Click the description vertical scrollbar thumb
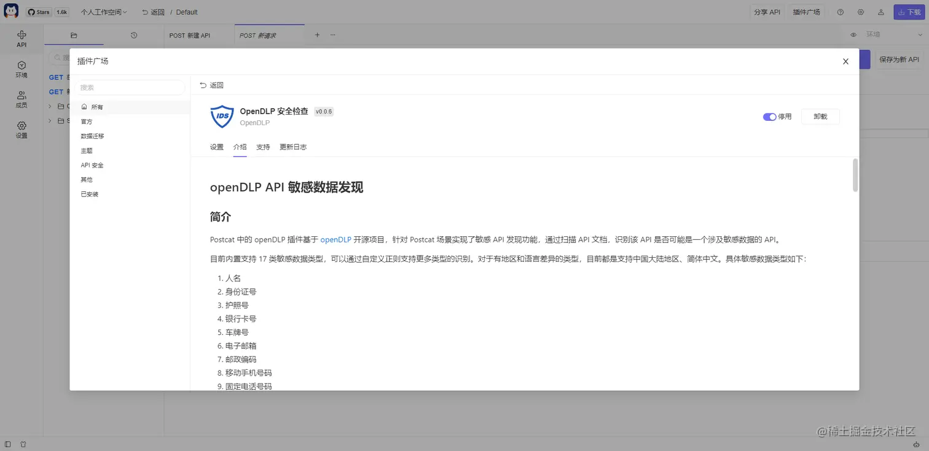 [855, 175]
